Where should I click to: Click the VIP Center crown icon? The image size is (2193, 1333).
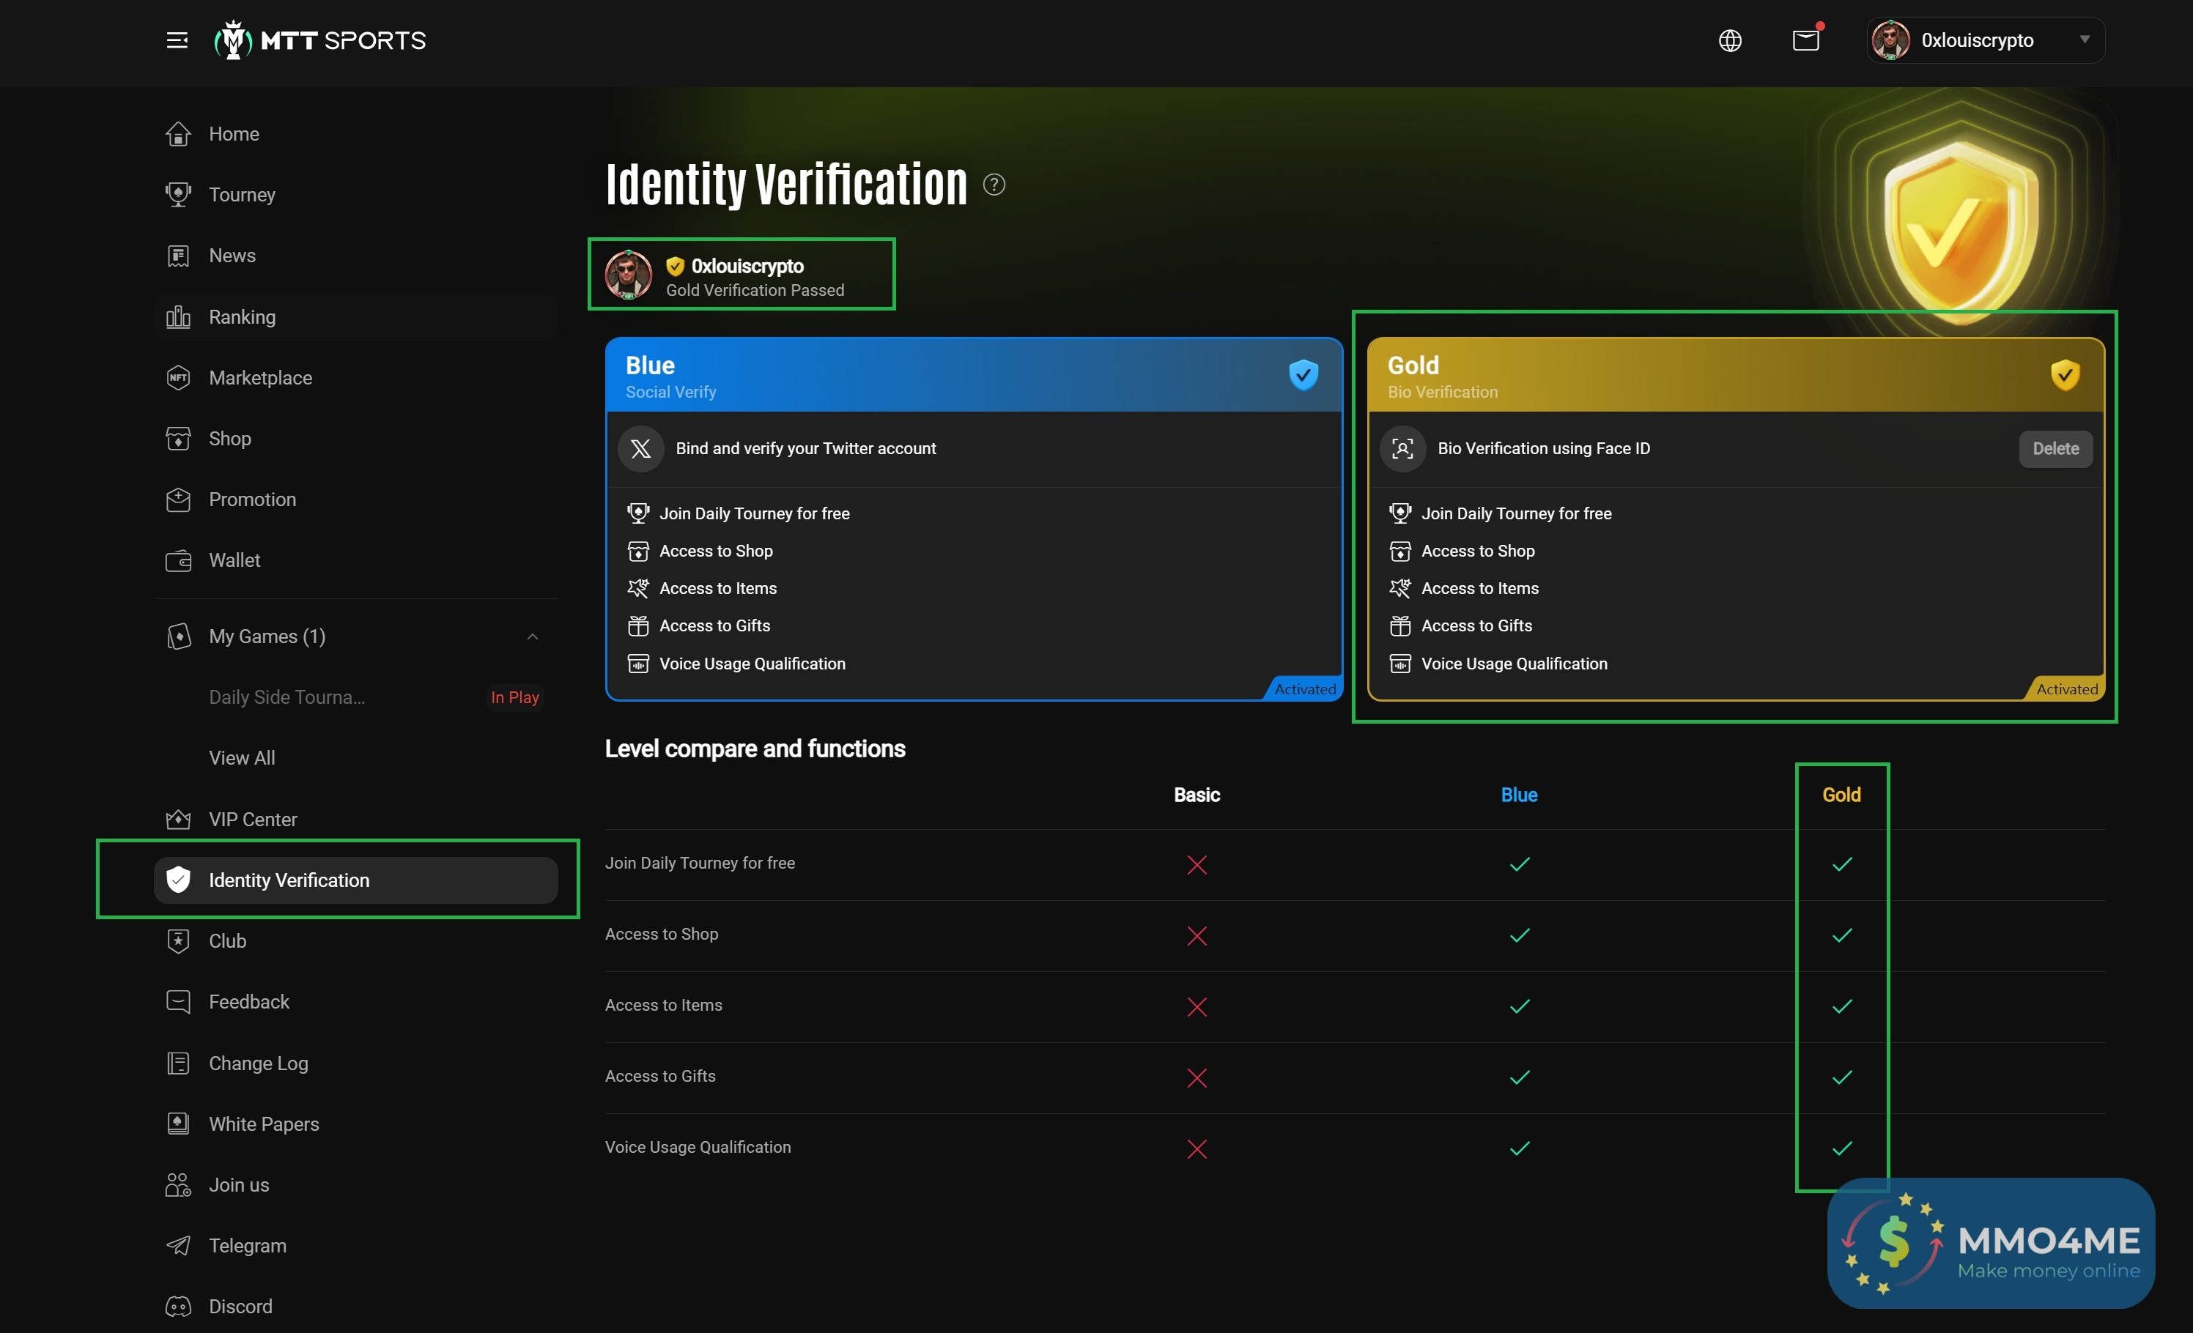(178, 819)
